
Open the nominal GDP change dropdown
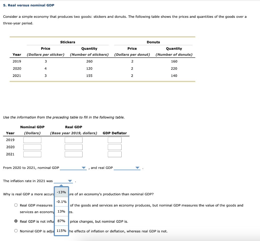(x=84, y=168)
